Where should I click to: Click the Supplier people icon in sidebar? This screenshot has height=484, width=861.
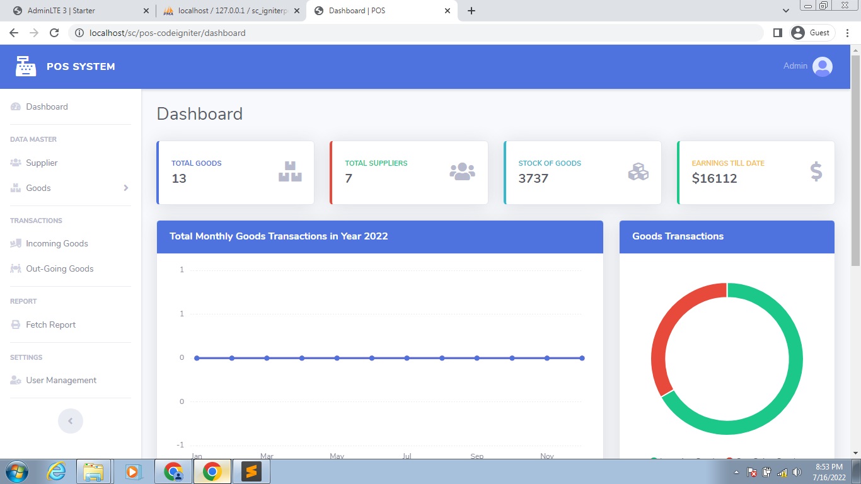click(14, 163)
